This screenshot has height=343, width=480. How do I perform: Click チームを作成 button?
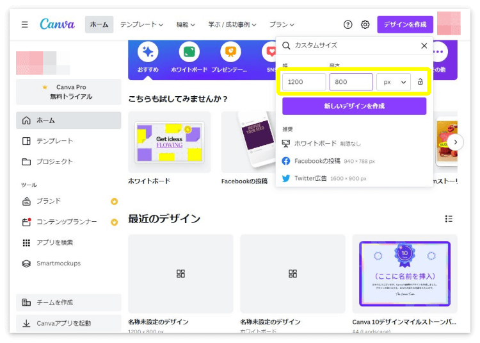(68, 303)
